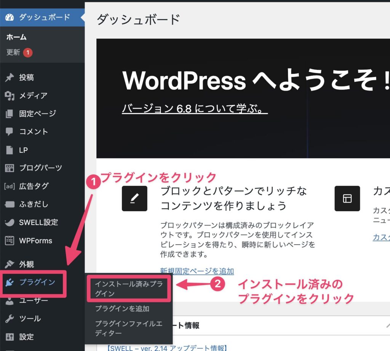
Task: Open the 更新 updates page
Action: tap(13, 53)
